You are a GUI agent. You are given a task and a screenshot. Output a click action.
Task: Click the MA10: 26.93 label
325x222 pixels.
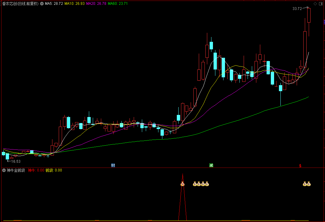tap(74, 4)
